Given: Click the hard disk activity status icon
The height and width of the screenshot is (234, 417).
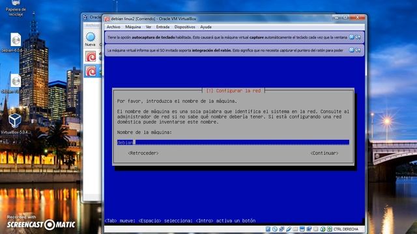Looking at the screenshot, I should tap(268, 229).
